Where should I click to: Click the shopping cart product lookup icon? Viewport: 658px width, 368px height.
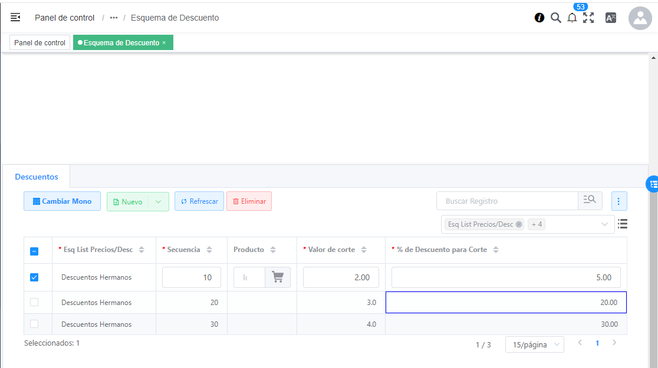pos(277,277)
